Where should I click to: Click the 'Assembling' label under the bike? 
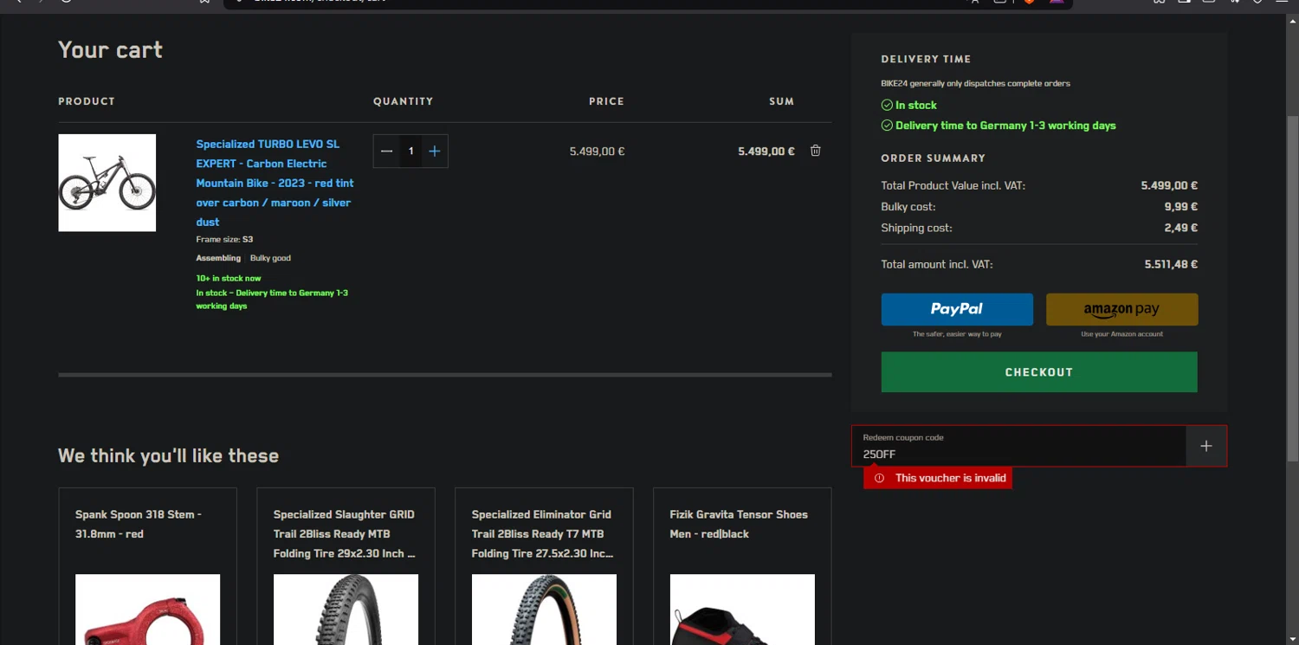point(218,258)
